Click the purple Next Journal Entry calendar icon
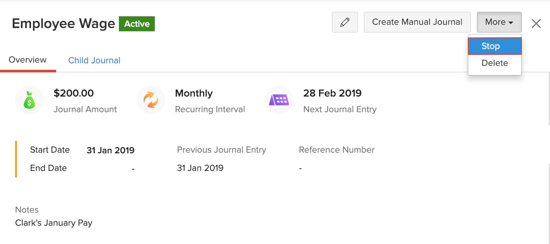Viewport: 550px width, 244px height. click(x=279, y=100)
